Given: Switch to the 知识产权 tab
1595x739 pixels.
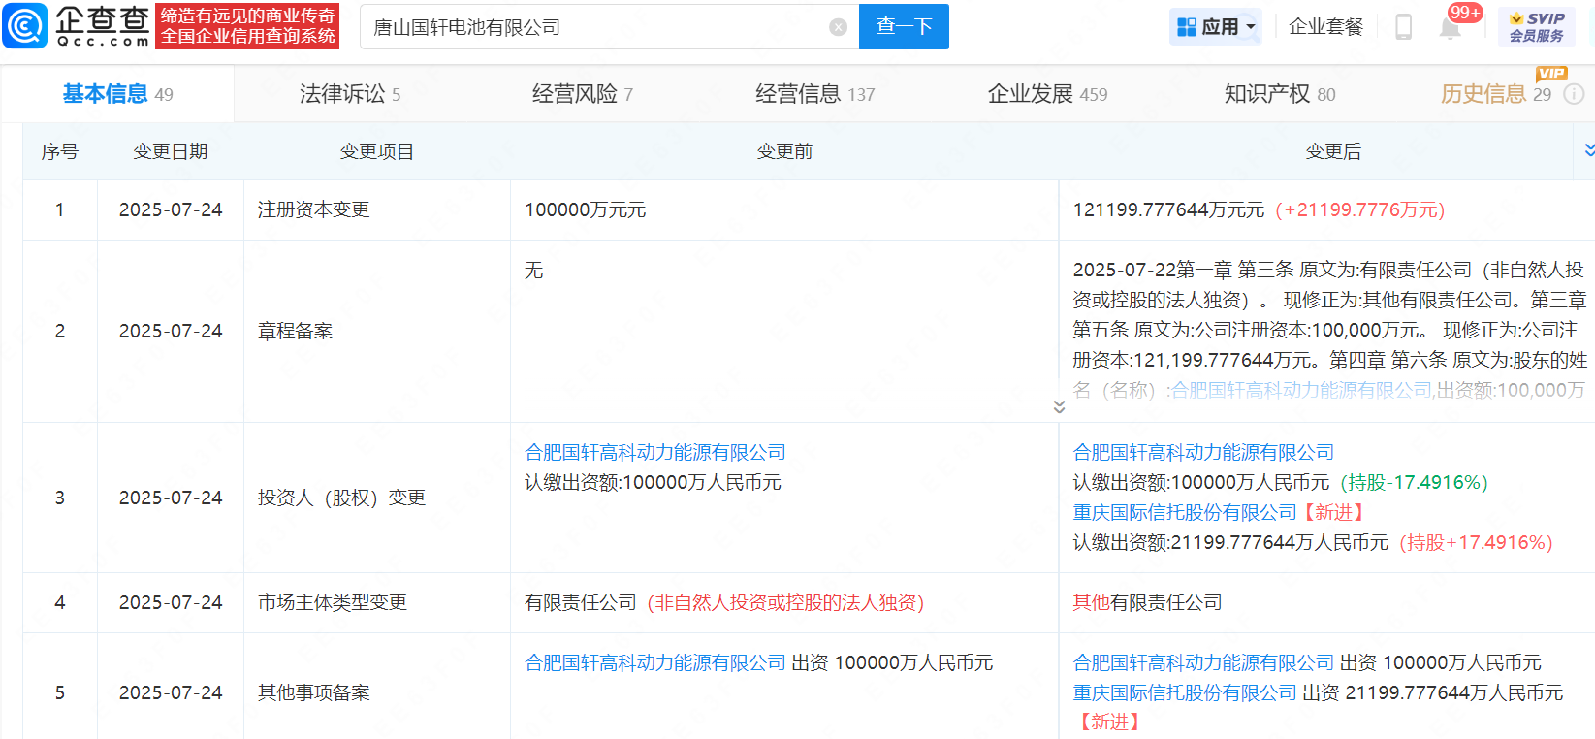Looking at the screenshot, I should [x=1280, y=94].
